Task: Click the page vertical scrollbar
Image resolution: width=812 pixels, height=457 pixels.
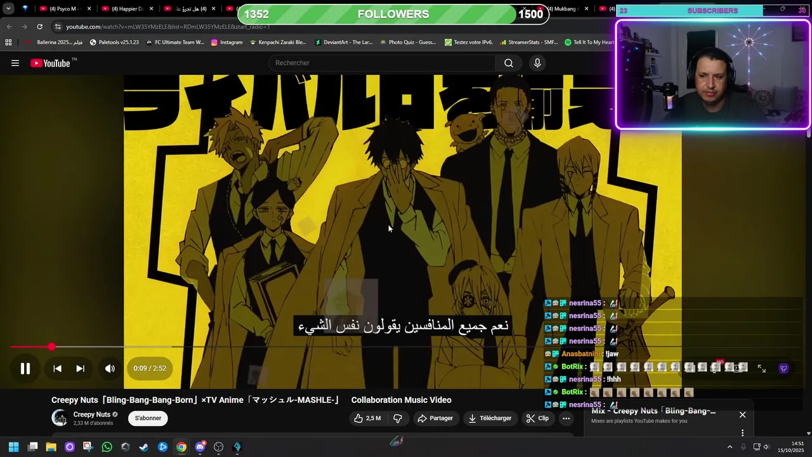Action: (809, 133)
